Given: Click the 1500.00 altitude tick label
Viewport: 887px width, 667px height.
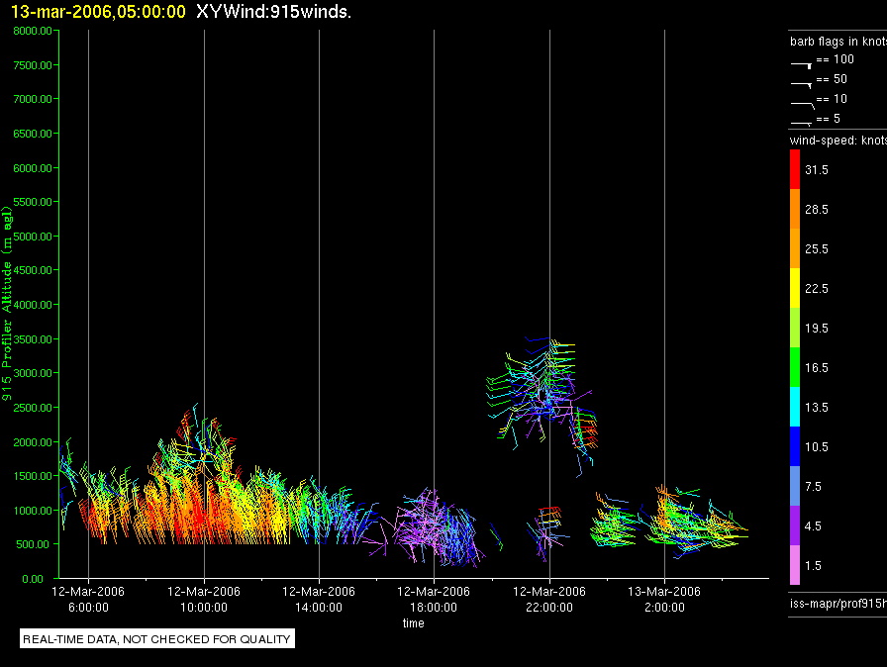Looking at the screenshot, I should coord(33,476).
